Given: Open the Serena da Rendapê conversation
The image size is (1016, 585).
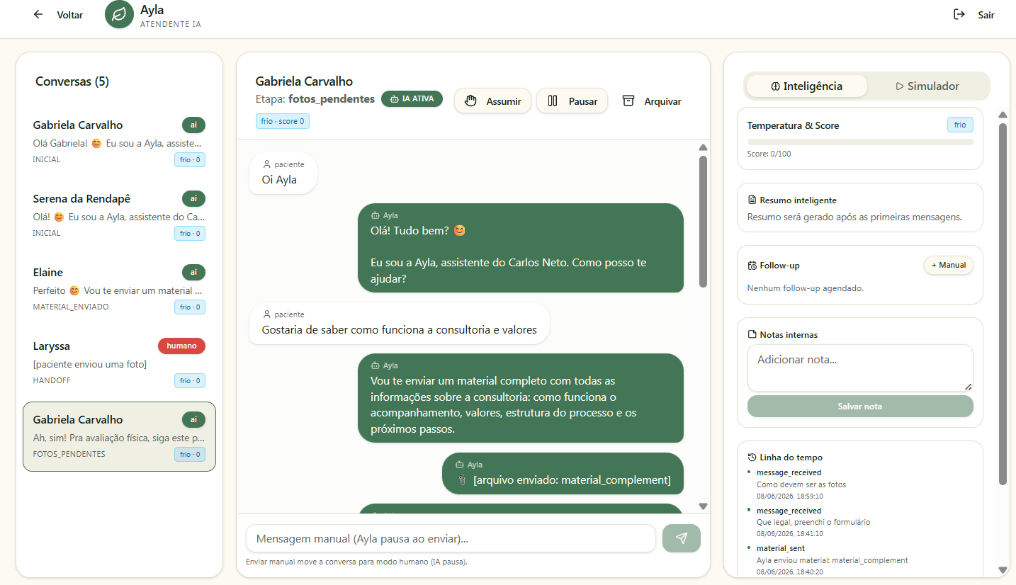Looking at the screenshot, I should (119, 215).
